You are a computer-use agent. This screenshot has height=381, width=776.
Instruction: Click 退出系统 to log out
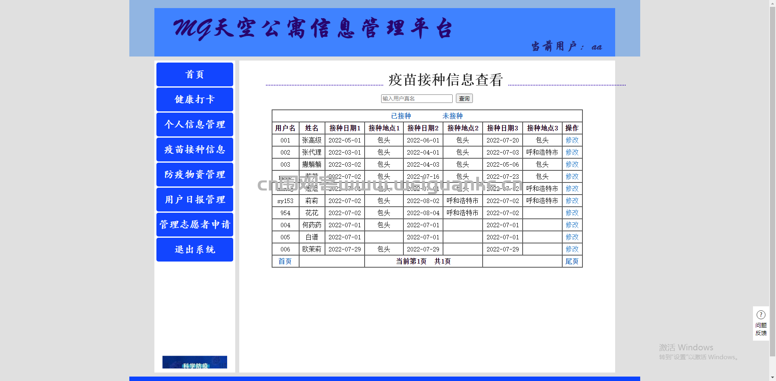[195, 249]
